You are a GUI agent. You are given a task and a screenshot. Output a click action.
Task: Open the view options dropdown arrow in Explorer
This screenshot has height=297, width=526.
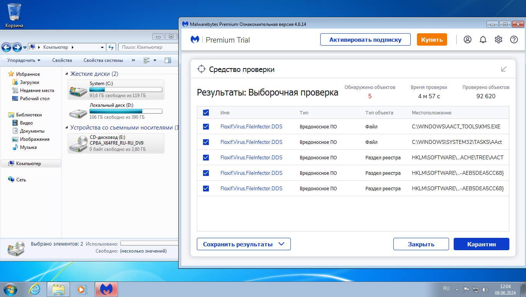[155, 60]
